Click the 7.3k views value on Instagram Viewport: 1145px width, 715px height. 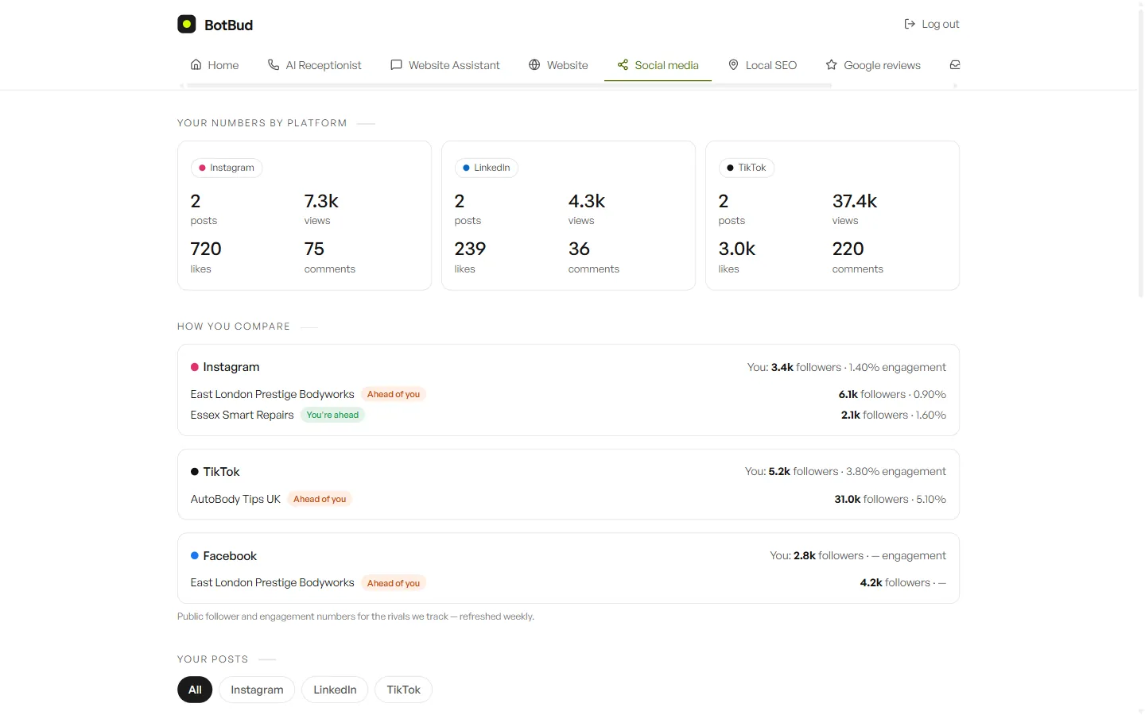[321, 201]
